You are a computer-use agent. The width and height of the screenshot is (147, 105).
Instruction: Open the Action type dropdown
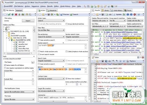pyautogui.click(x=51, y=20)
